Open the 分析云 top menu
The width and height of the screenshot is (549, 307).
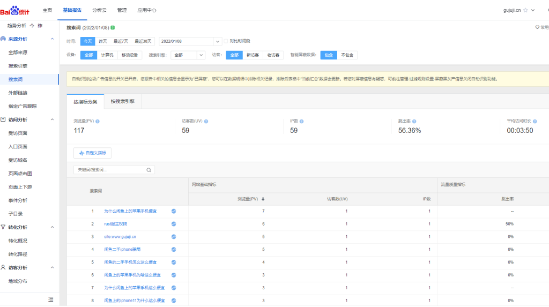(x=99, y=10)
